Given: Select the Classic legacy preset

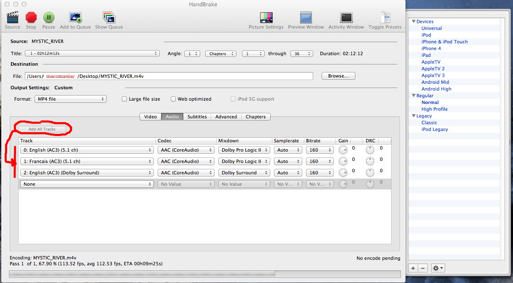Looking at the screenshot, I should point(429,123).
